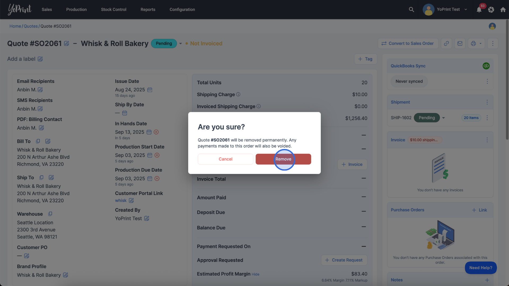Click the email envelope icon button
Screen dimensions: 509x286
[460, 43]
